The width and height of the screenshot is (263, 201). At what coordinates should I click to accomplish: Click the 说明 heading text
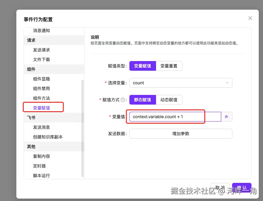[95, 37]
